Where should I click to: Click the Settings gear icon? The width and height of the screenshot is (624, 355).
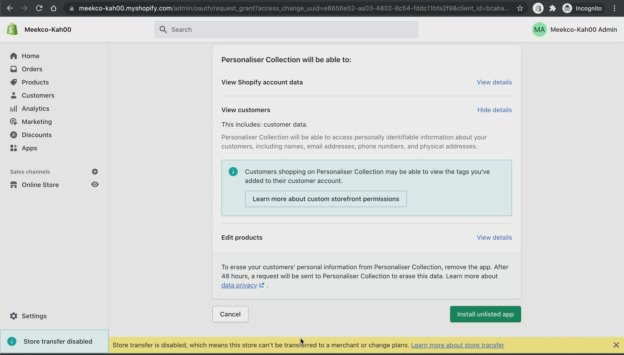pyautogui.click(x=13, y=316)
